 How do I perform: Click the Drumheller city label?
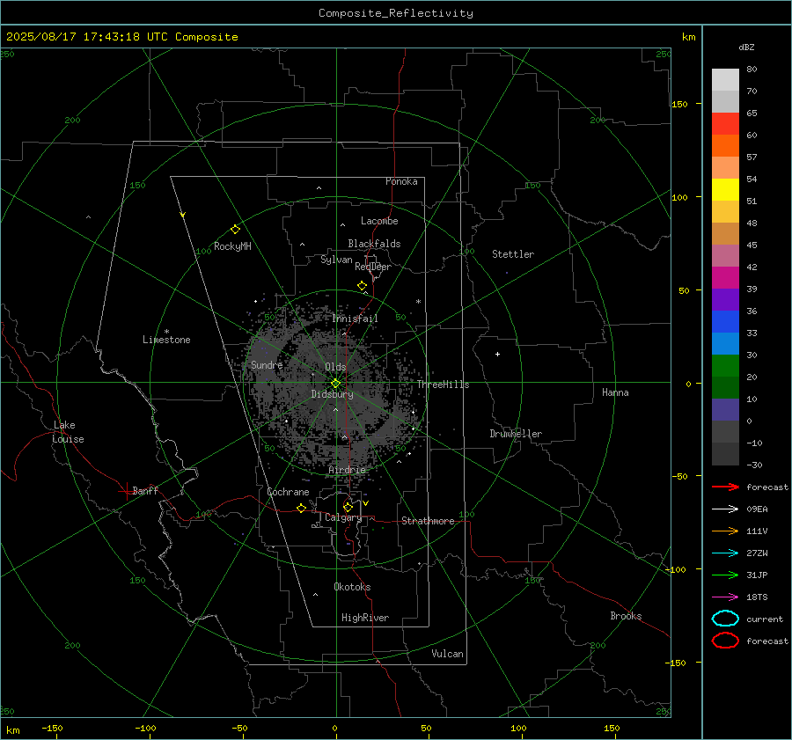coord(516,434)
